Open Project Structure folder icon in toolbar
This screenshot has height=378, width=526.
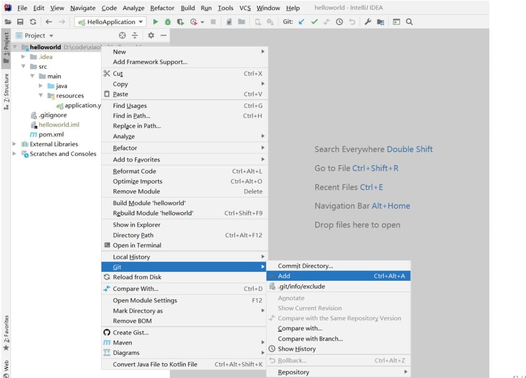[x=380, y=22]
